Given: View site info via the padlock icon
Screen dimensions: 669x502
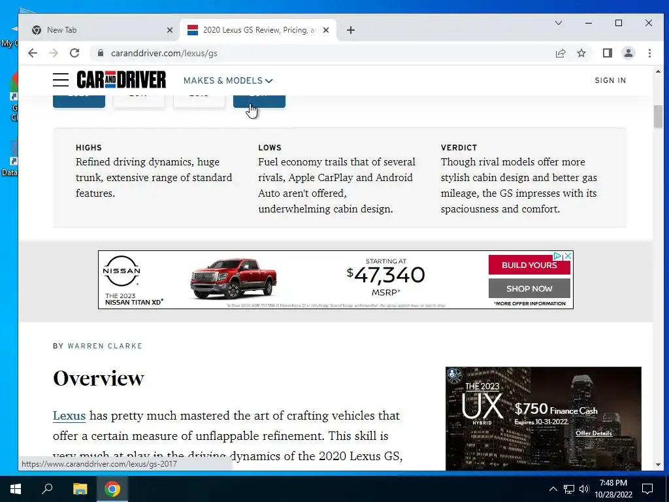Looking at the screenshot, I should [x=101, y=53].
